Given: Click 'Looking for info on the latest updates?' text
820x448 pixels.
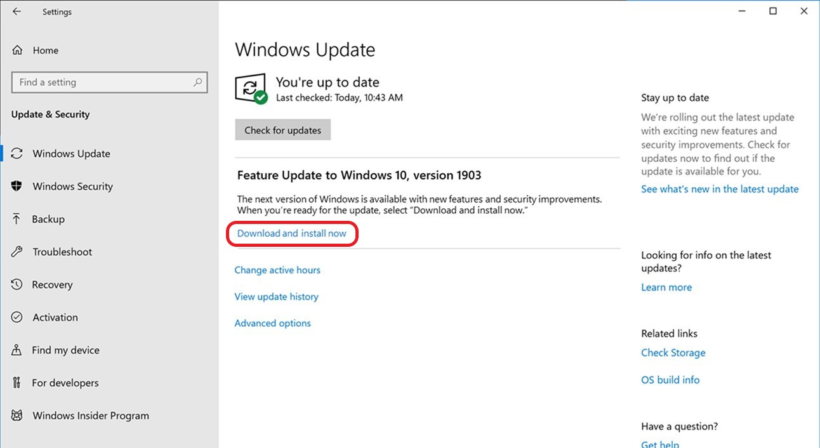Looking at the screenshot, I should 706,261.
